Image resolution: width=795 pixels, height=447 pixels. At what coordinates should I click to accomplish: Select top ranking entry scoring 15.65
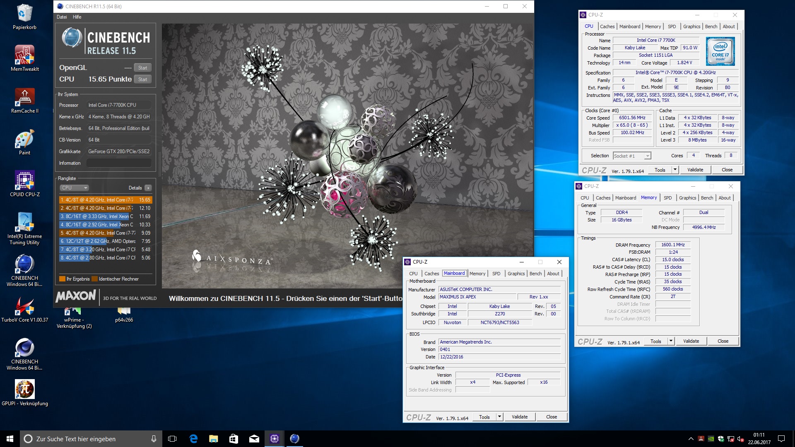(x=106, y=200)
